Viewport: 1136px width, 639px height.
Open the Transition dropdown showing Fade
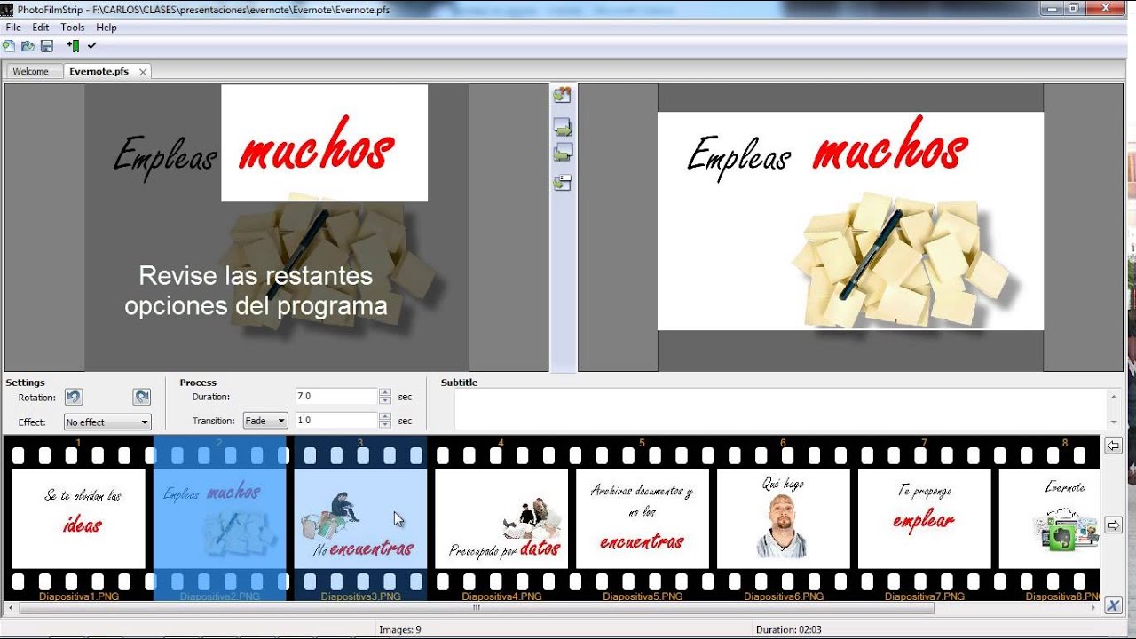(x=265, y=421)
